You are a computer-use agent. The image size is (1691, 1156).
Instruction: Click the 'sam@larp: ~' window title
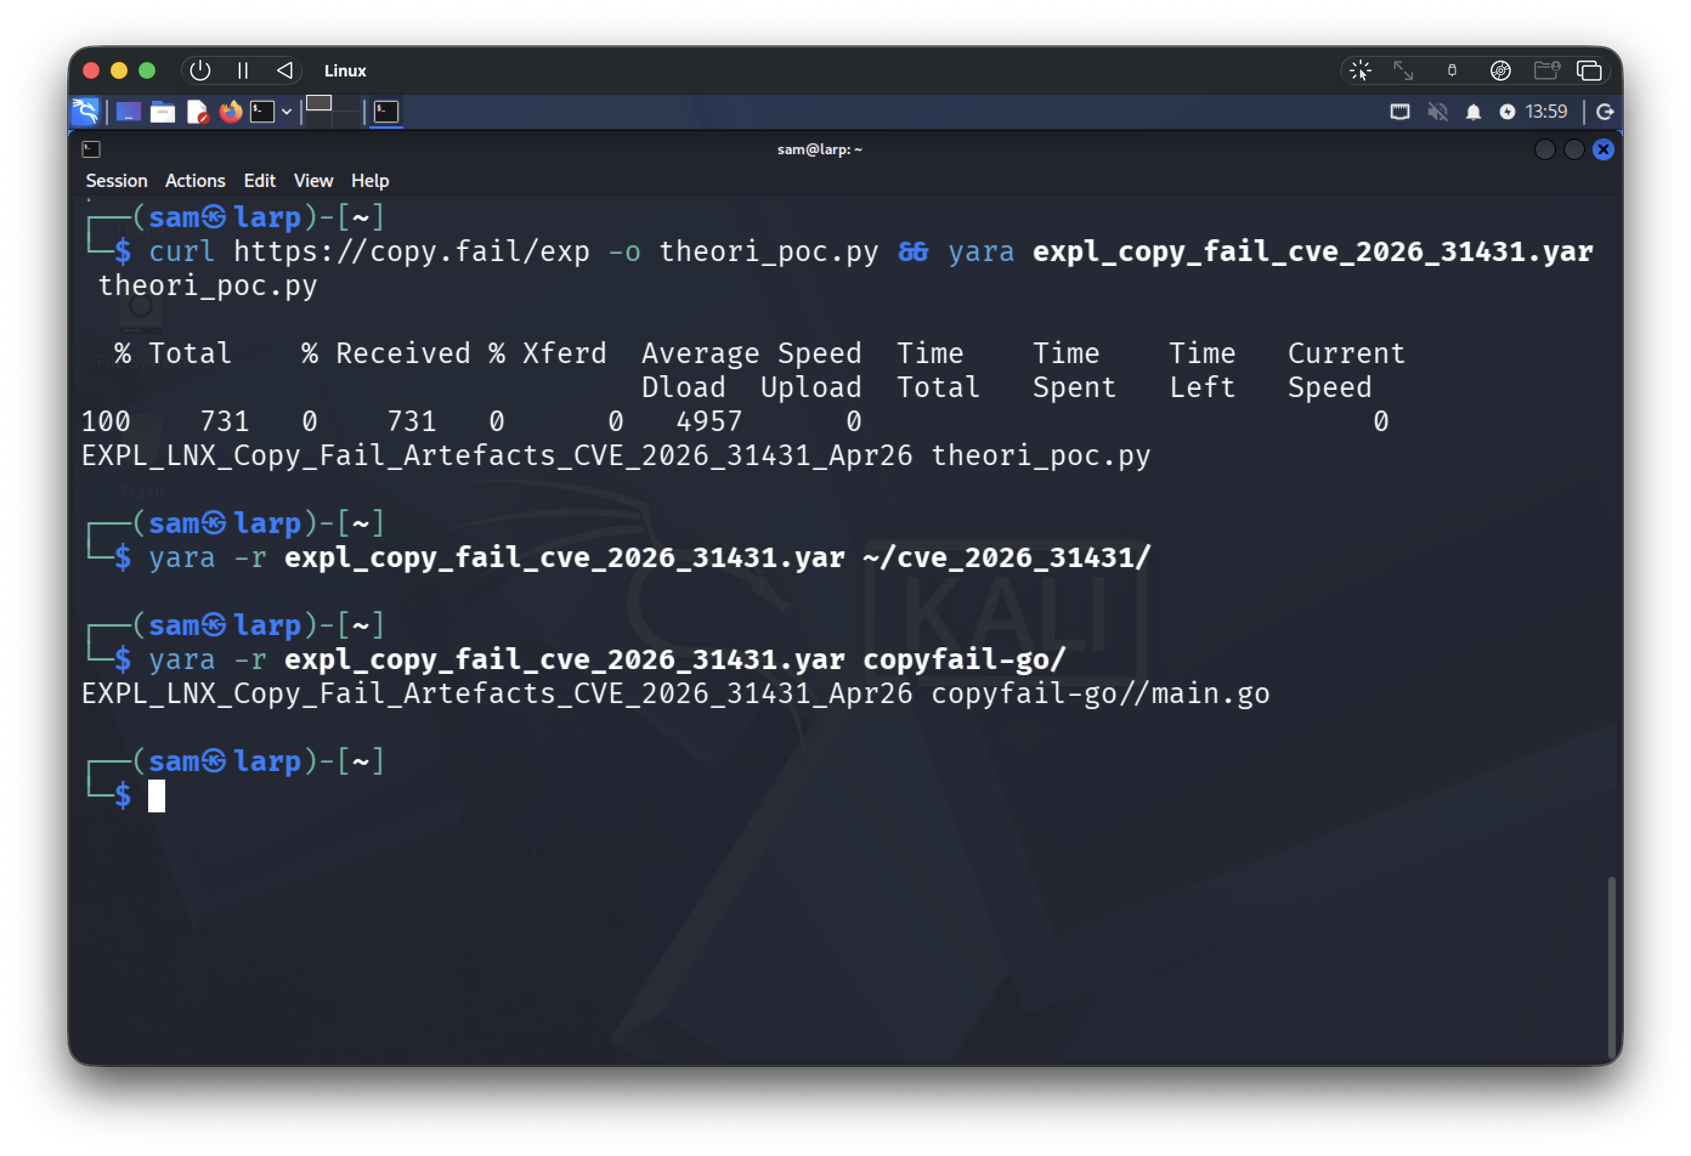pos(819,149)
